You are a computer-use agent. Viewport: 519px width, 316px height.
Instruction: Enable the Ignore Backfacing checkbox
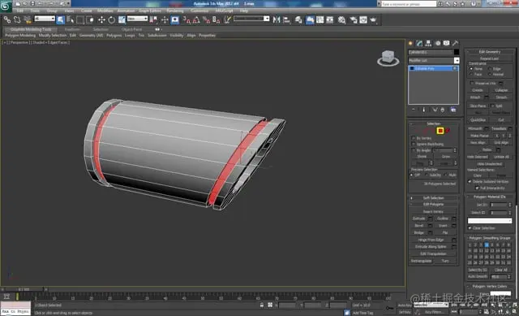click(x=413, y=144)
